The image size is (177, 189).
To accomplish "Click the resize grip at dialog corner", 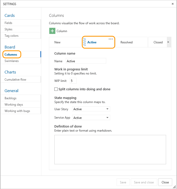I will pyautogui.click(x=174, y=186).
